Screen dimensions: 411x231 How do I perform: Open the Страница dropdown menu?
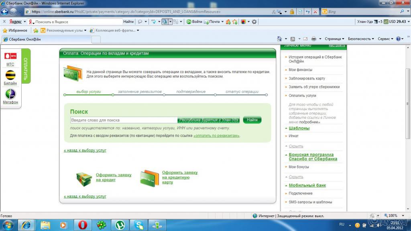coord(334,39)
